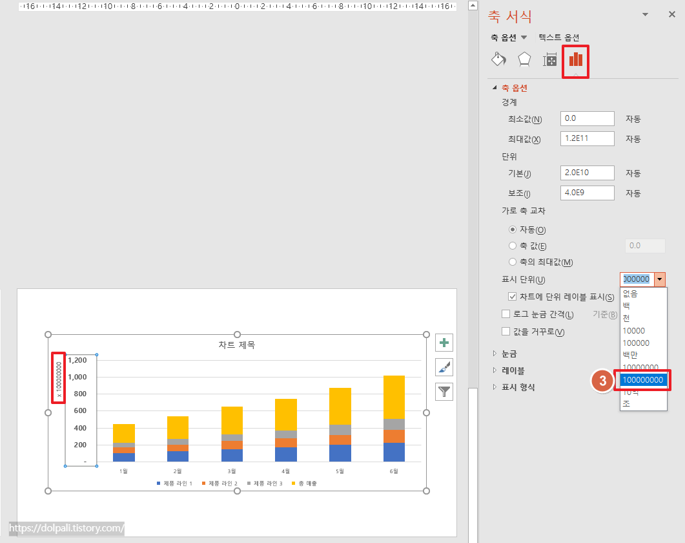Enable the 값을 거꾸로 checkbox

point(506,331)
